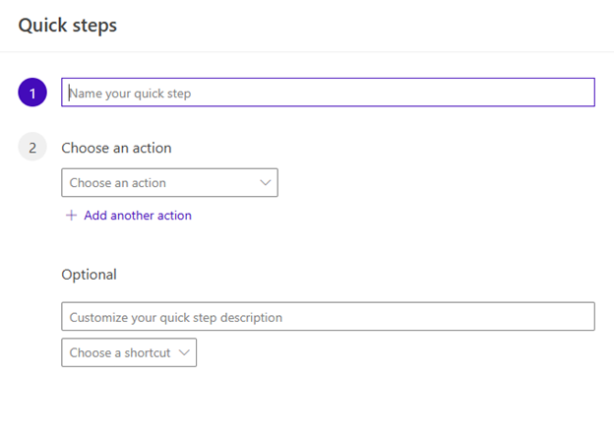Click the chevron in Choose an action box
The image size is (614, 442).
[x=265, y=182]
